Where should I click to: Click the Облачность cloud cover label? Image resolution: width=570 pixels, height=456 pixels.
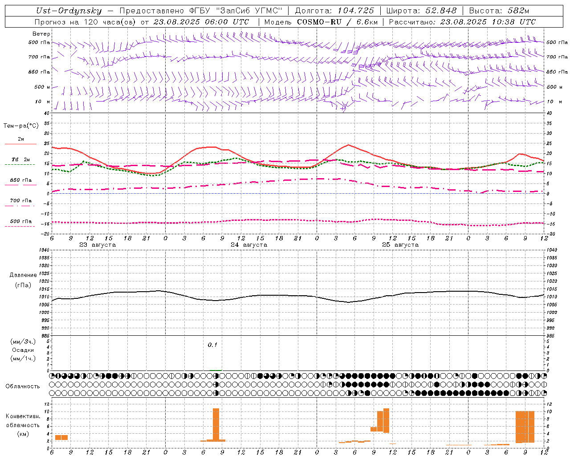[23, 387]
